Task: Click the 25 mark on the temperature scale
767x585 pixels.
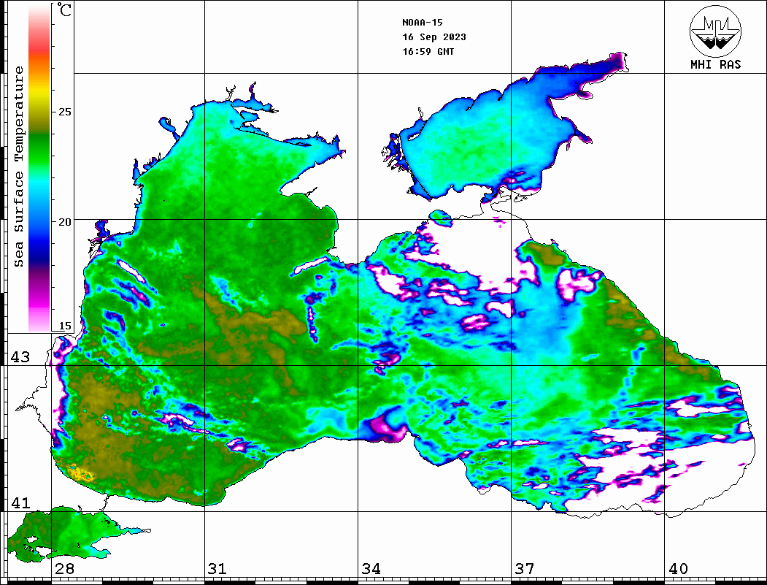Action: coord(64,112)
